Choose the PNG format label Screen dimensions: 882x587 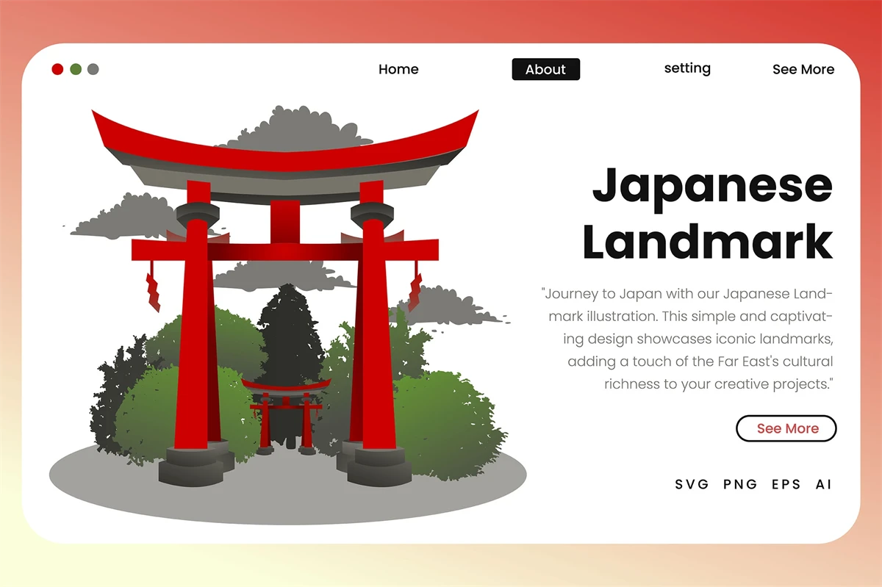[739, 484]
